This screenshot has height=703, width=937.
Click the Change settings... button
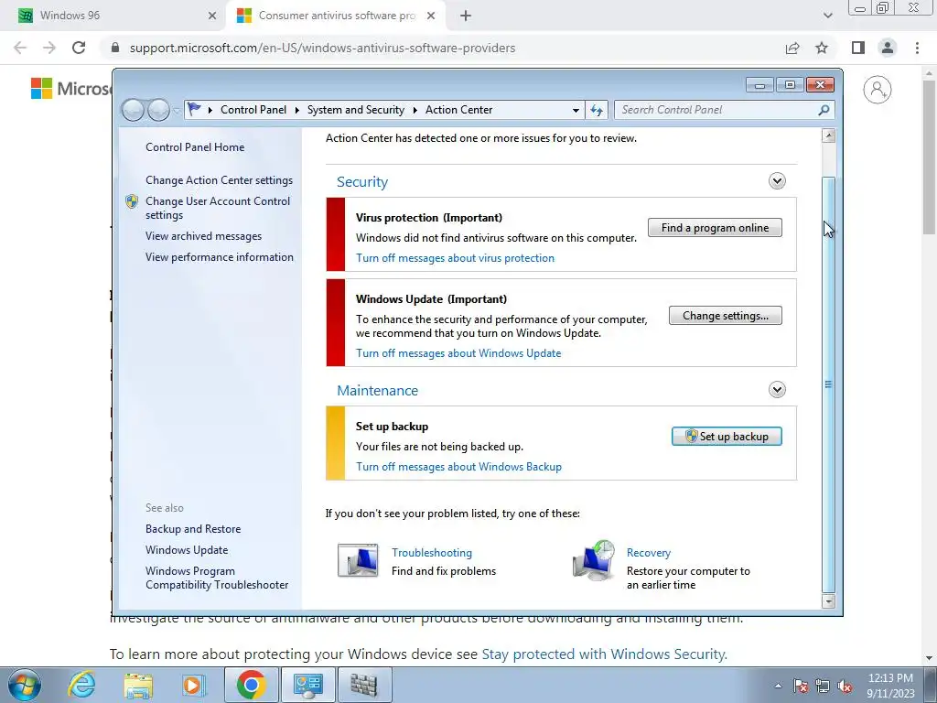coord(726,316)
